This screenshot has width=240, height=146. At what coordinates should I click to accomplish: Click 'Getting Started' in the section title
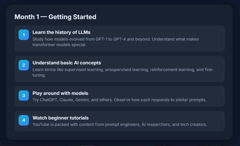(72, 17)
